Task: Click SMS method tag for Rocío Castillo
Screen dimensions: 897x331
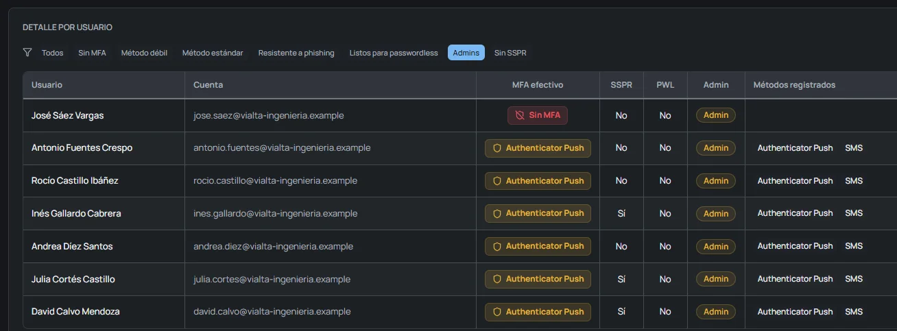Action: [x=854, y=181]
